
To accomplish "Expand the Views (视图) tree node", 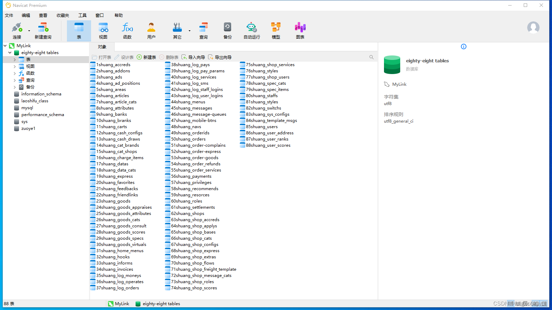I will pos(15,66).
